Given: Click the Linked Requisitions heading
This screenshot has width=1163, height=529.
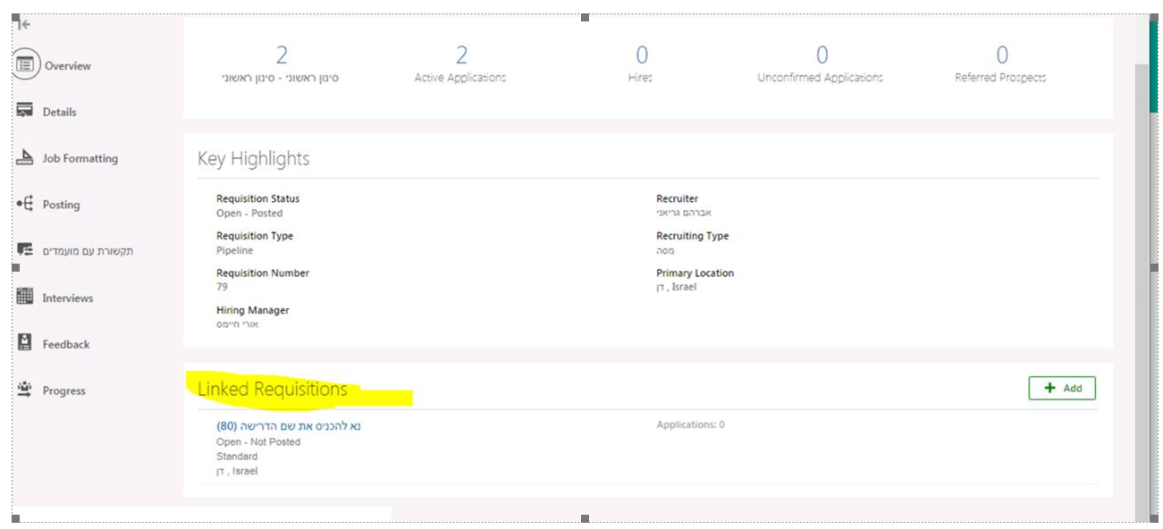Looking at the screenshot, I should (273, 390).
